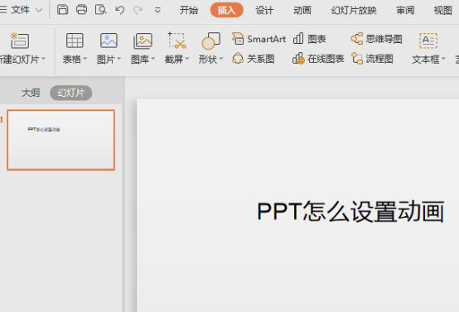Switch panel to 大纲 outline view
This screenshot has width=459, height=312.
[31, 93]
